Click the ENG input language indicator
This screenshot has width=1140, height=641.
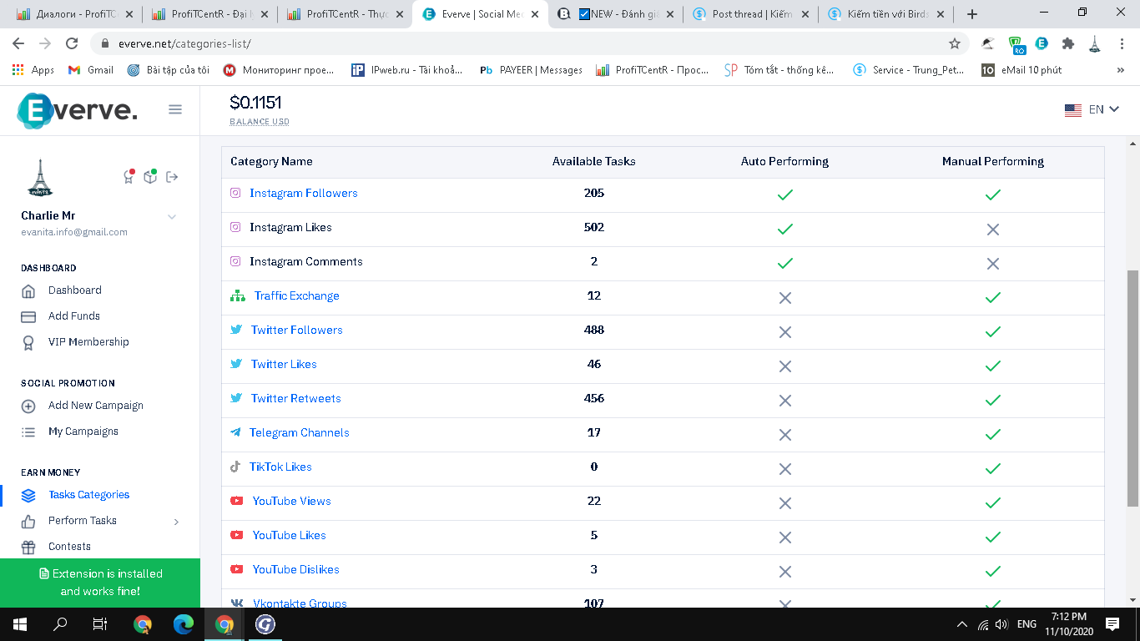(x=1027, y=624)
